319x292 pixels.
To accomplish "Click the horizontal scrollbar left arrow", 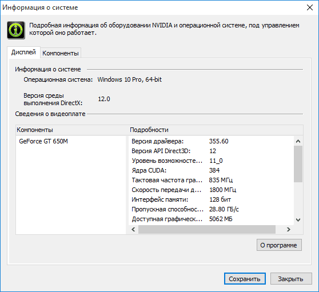I will pos(133,229).
